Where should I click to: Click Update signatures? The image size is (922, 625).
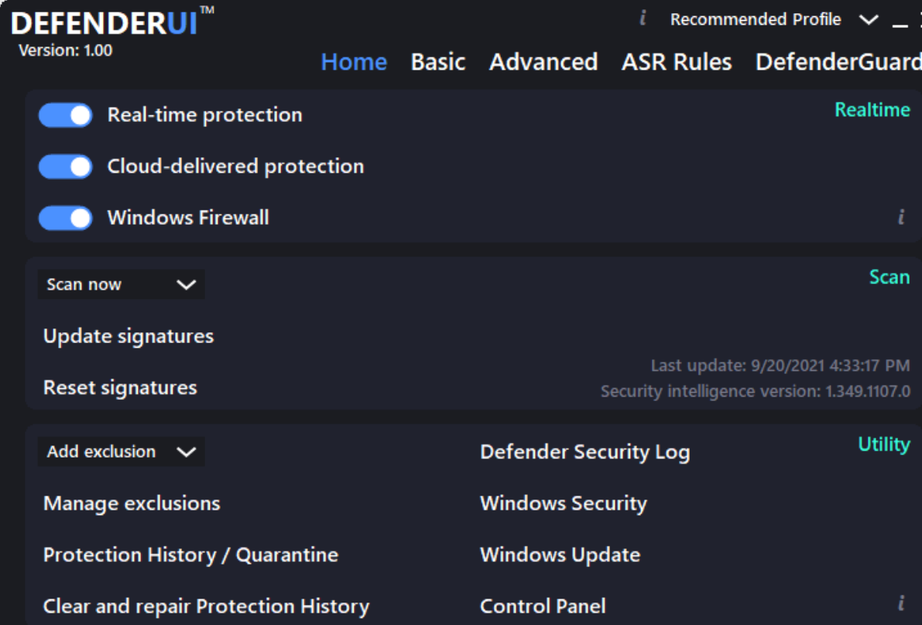click(x=127, y=336)
